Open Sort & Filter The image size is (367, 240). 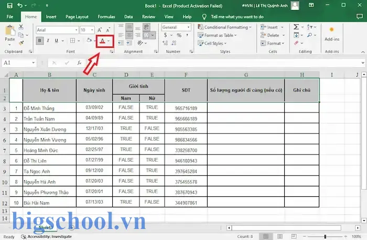(x=309, y=27)
